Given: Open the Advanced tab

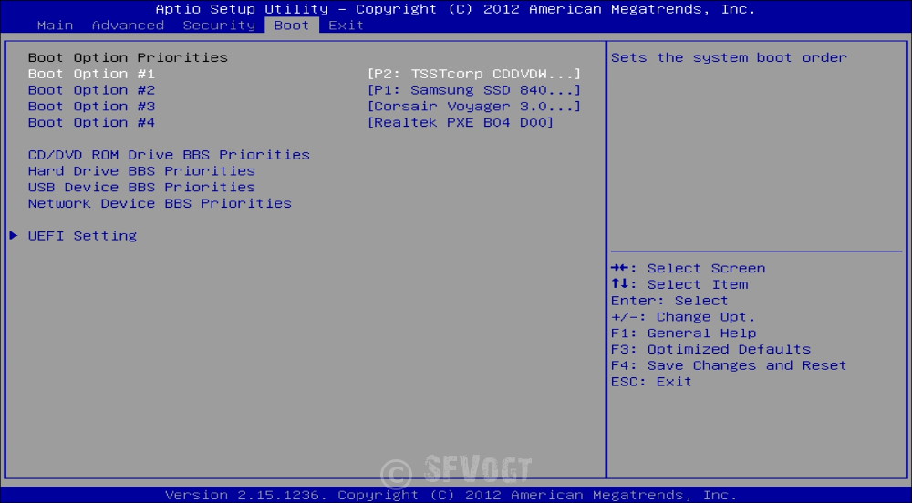Looking at the screenshot, I should pyautogui.click(x=128, y=26).
